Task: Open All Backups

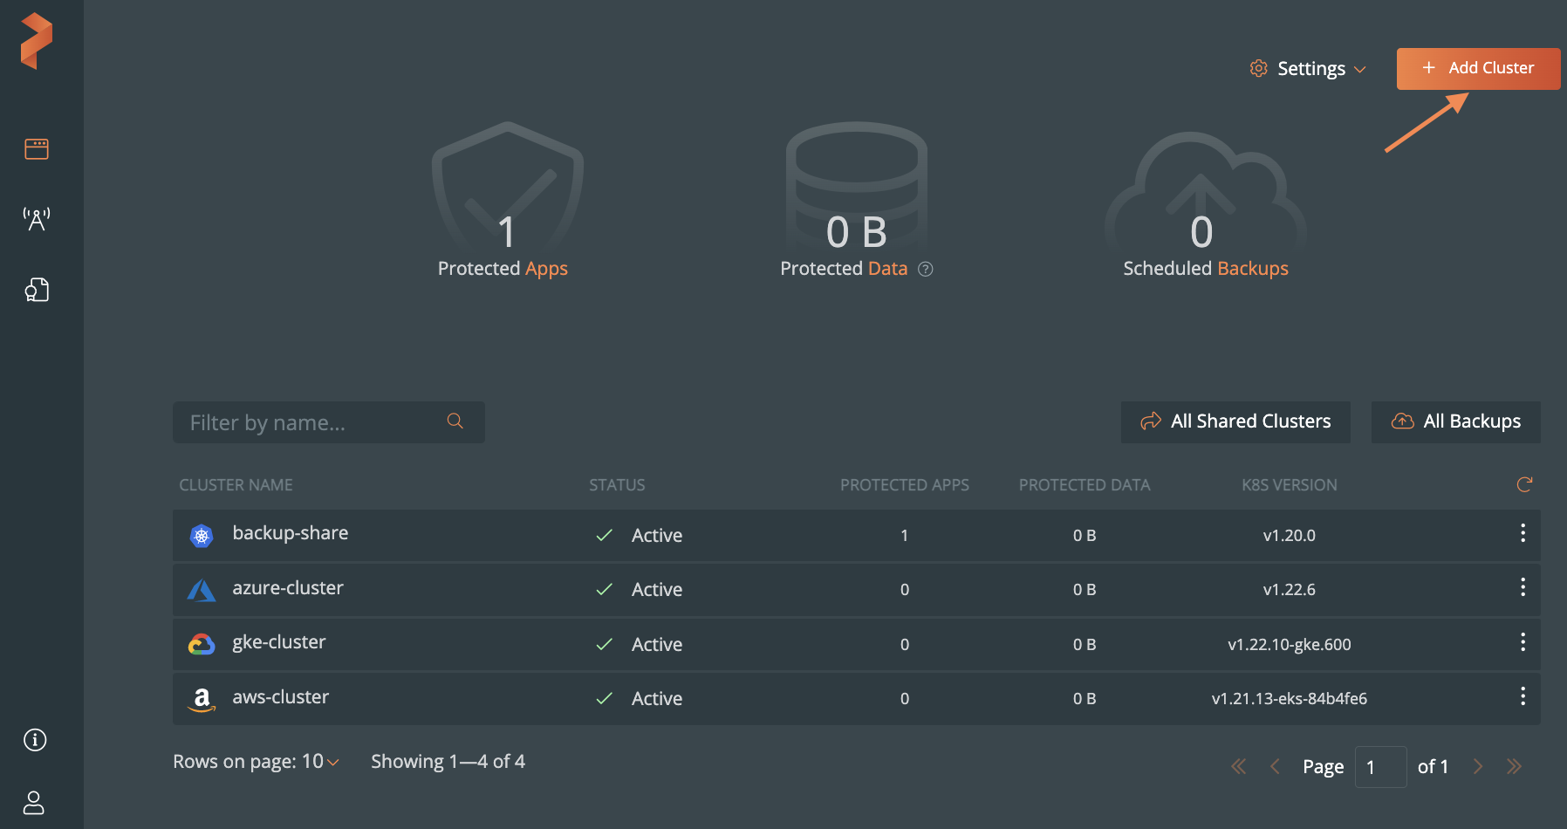Action: pos(1455,422)
